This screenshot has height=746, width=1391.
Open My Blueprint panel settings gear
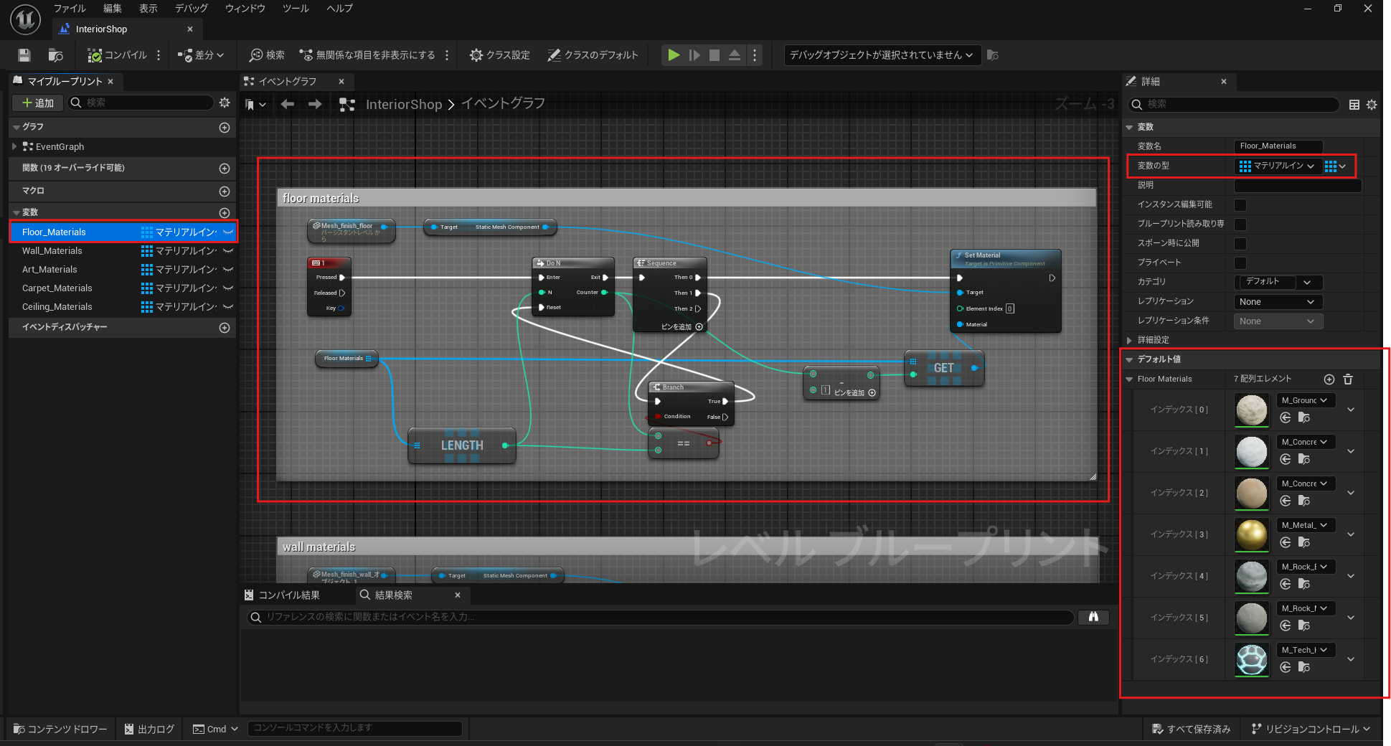click(x=225, y=103)
